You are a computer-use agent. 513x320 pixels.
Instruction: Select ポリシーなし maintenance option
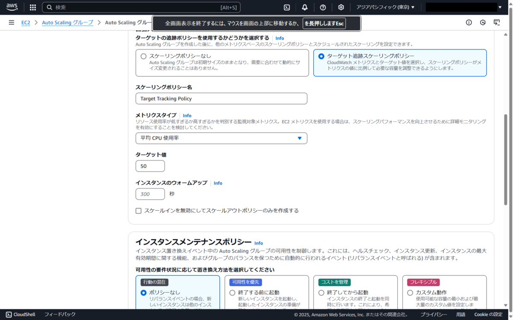pyautogui.click(x=144, y=293)
